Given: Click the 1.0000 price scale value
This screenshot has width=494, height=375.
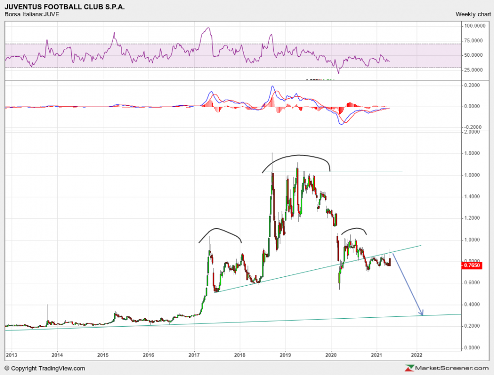Looking at the screenshot, I should pos(472,240).
